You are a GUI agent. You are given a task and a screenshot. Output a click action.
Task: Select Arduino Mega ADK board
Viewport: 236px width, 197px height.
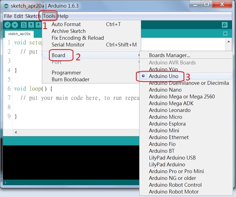coord(186,103)
